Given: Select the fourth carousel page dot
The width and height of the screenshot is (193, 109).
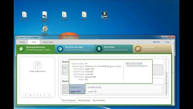Looking at the screenshot, I should coord(41,95).
